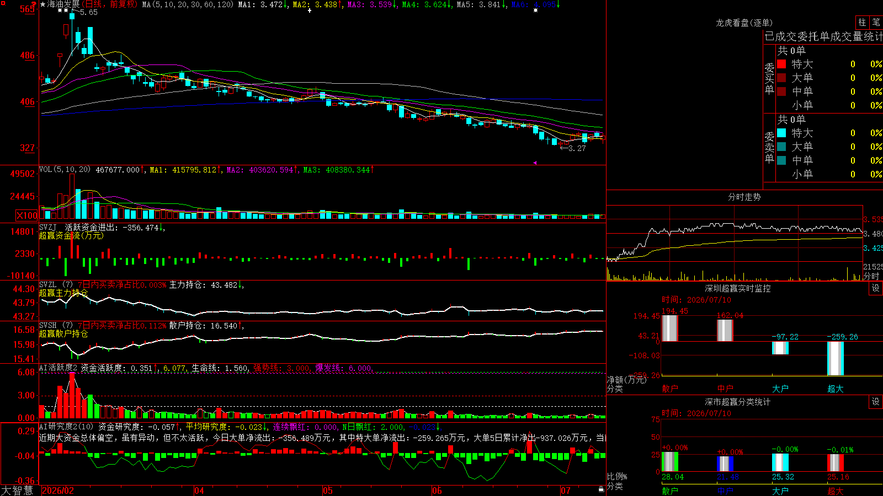Click the 主力持仓: 43.482 value
Image resolution: width=883 pixels, height=496 pixels.
(x=205, y=285)
